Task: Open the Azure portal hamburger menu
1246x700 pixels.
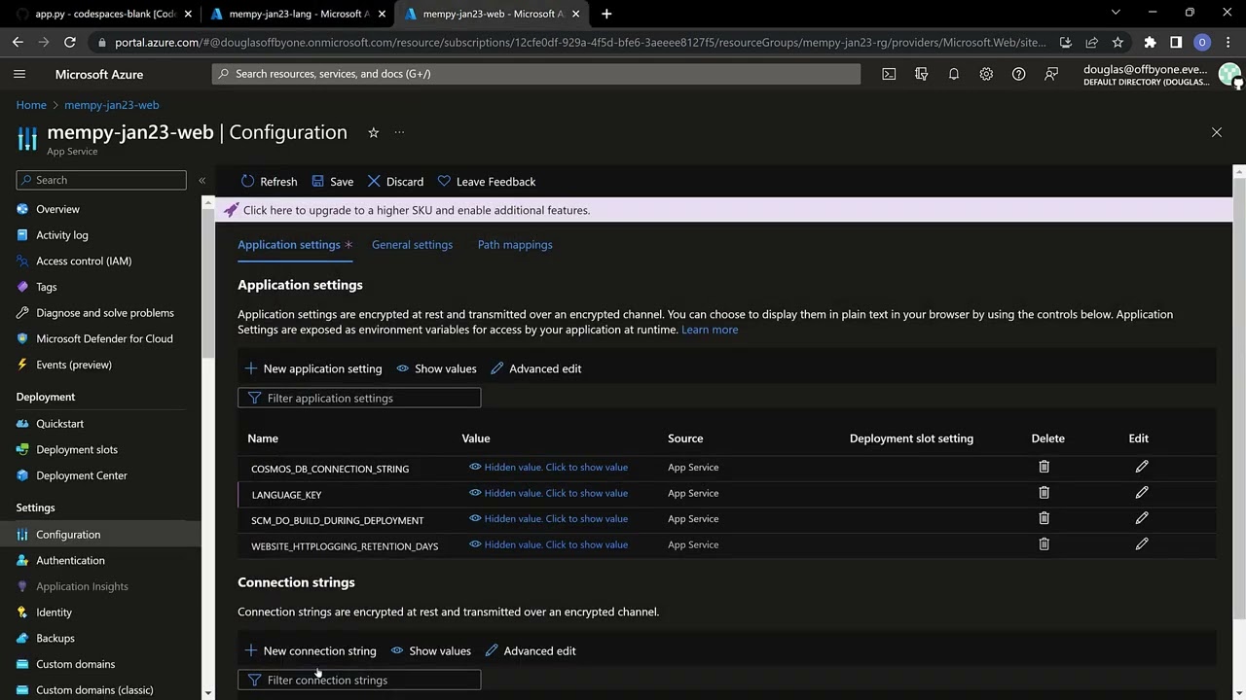Action: pyautogui.click(x=19, y=74)
